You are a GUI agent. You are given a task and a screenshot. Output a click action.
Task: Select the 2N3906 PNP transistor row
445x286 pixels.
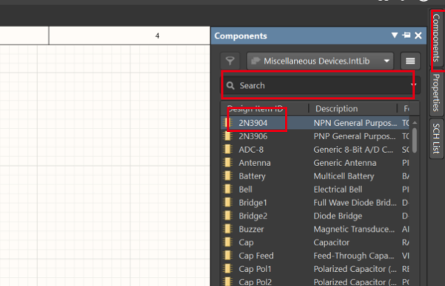point(315,136)
